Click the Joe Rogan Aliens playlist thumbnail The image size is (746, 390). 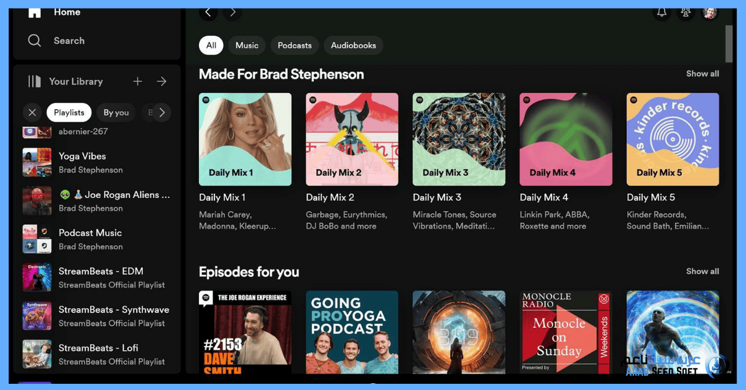click(37, 201)
